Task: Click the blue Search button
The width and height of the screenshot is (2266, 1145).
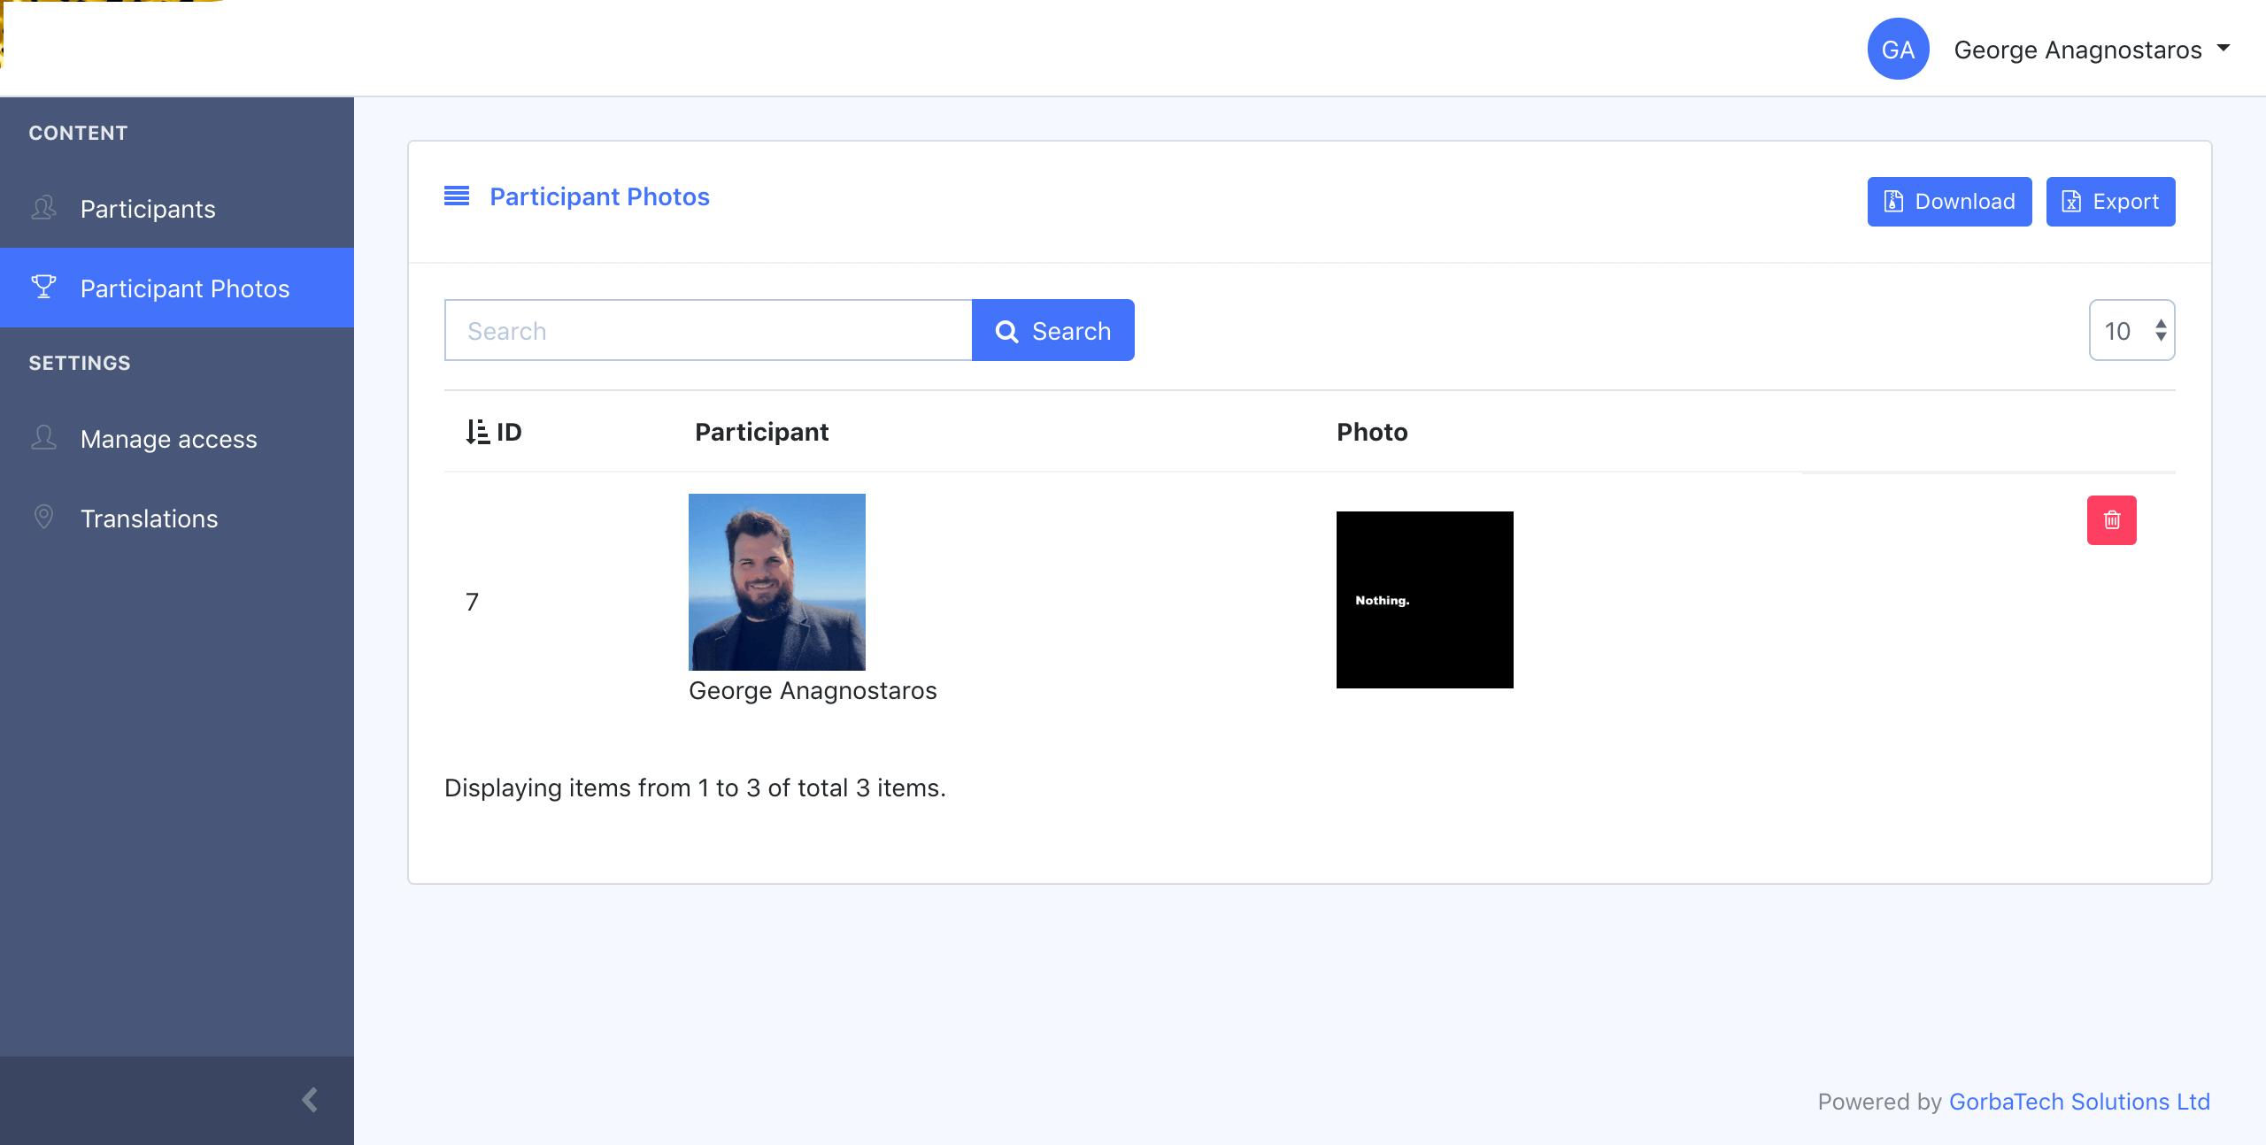Action: point(1052,331)
